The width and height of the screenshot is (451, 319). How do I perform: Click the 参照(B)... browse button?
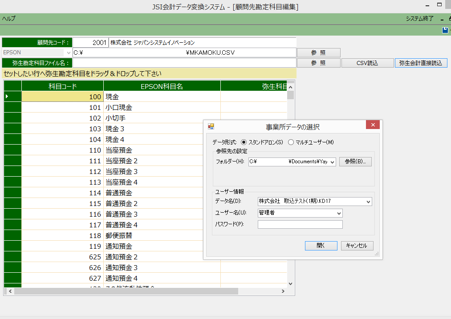click(x=355, y=162)
